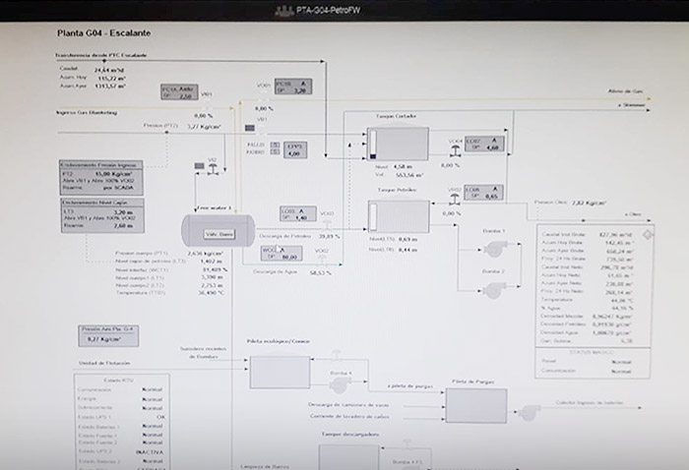Open the controller box showing SP 4,60

click(484, 144)
